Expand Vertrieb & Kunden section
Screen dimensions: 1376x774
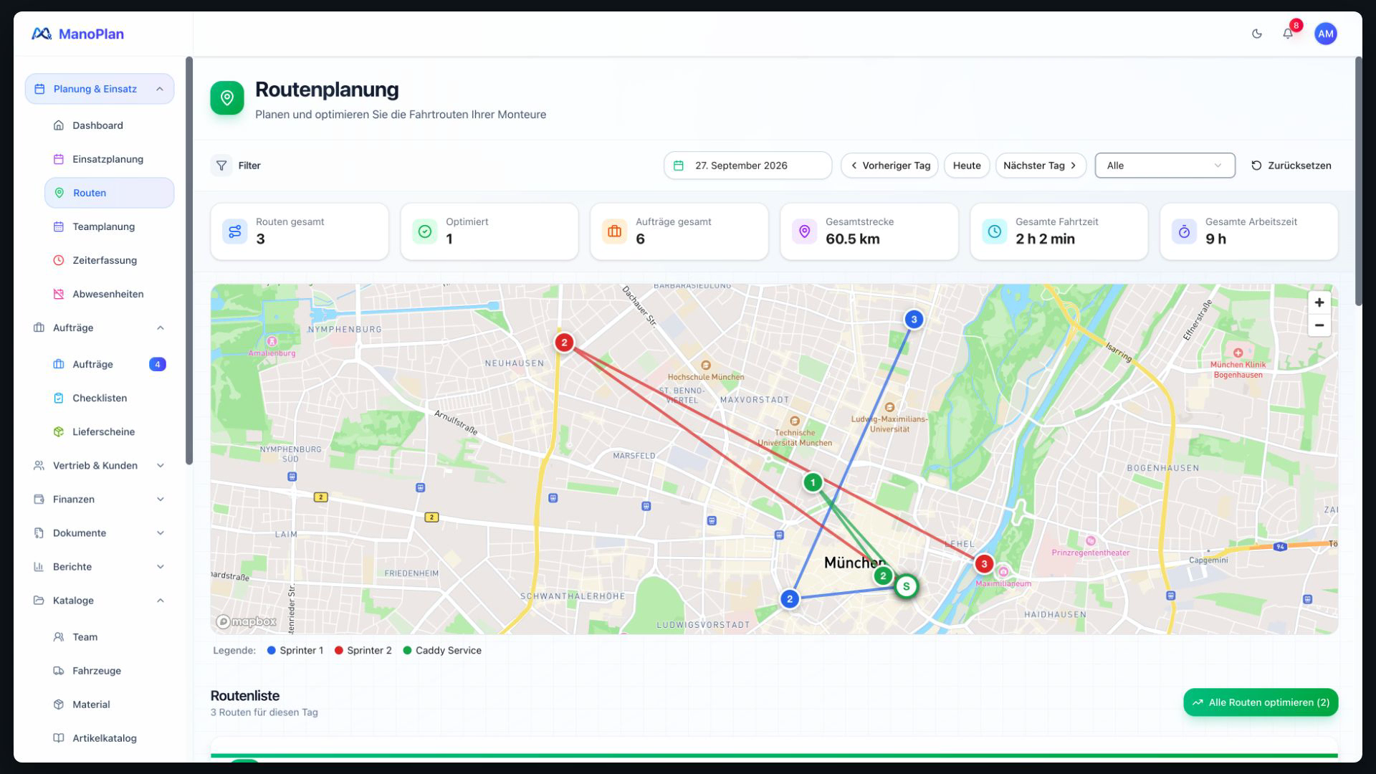pos(100,466)
